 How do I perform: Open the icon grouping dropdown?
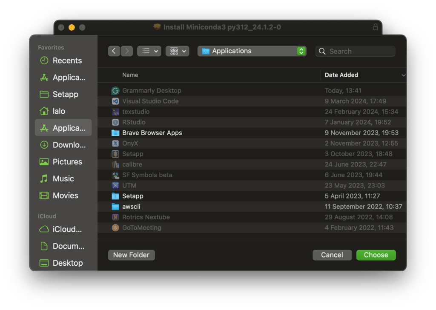tap(177, 51)
